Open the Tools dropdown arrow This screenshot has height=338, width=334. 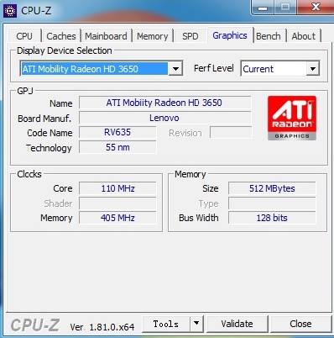(x=196, y=324)
